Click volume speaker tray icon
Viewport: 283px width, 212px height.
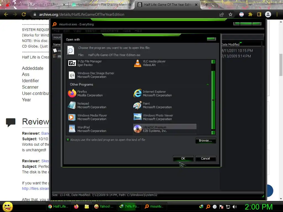click(x=235, y=207)
